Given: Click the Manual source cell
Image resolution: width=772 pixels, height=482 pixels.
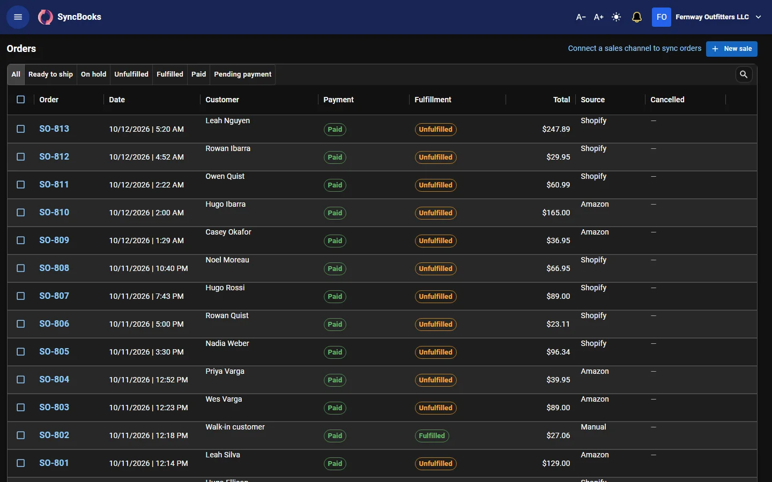Looking at the screenshot, I should [x=593, y=427].
